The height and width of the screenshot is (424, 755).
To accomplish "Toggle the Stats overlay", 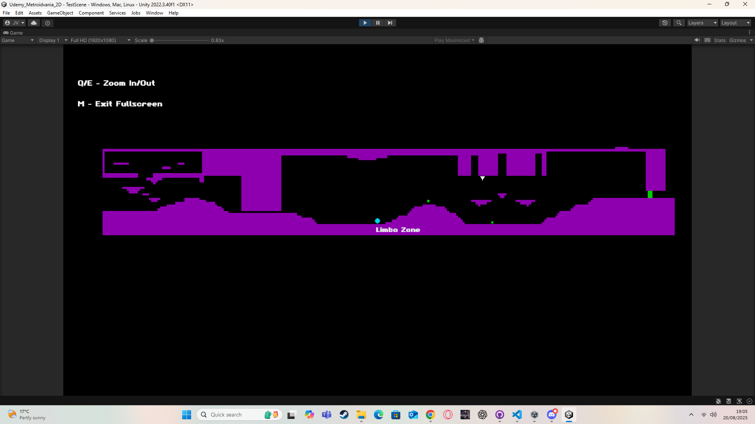I will tap(720, 40).
